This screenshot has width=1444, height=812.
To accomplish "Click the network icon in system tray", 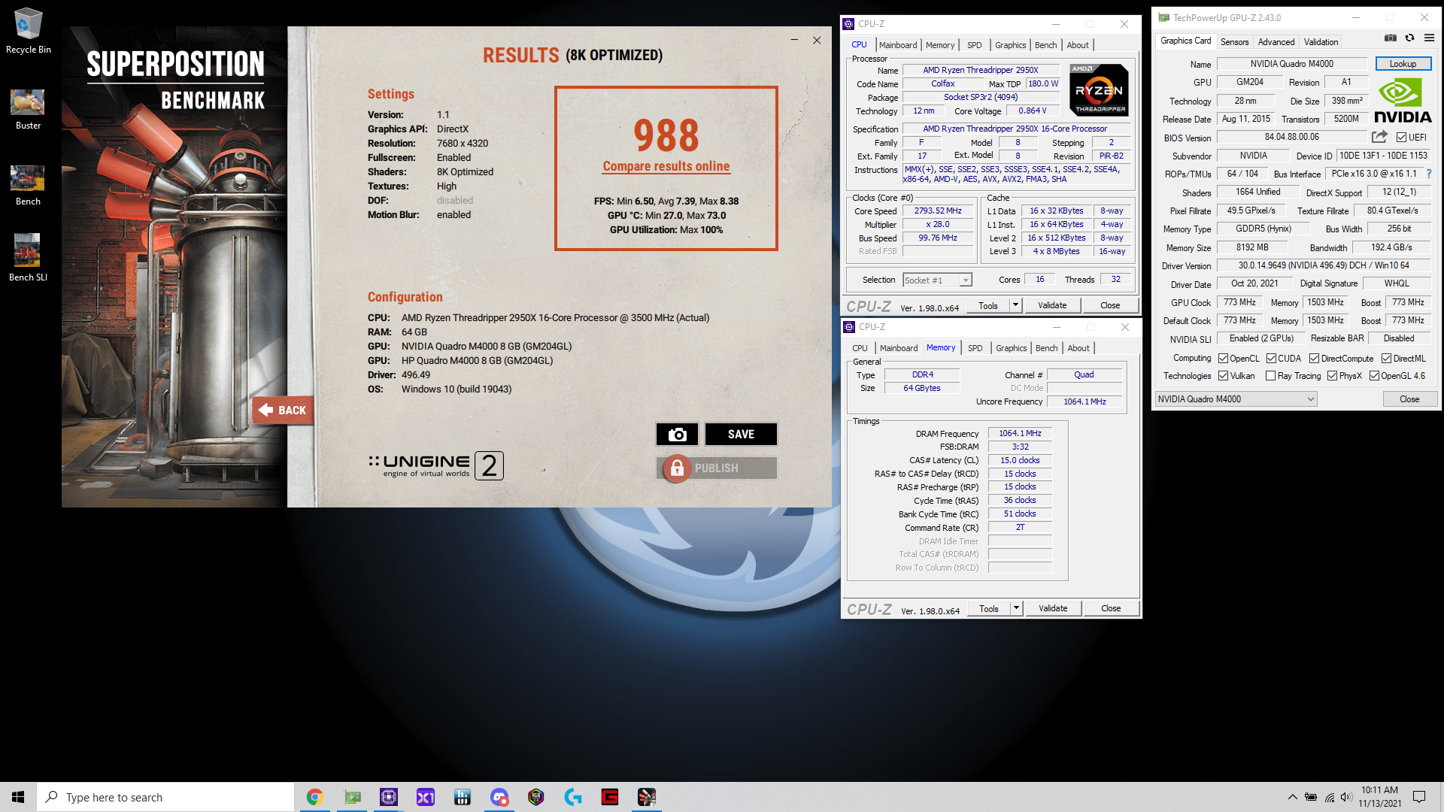I will tap(1329, 797).
